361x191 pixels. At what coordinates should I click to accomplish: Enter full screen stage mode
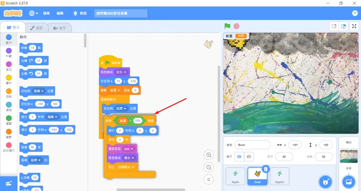coord(354,26)
